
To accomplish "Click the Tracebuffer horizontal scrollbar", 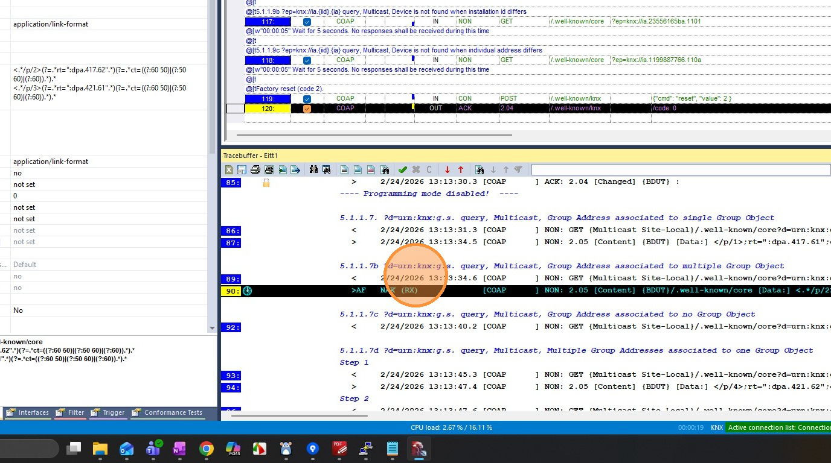I will tap(300, 415).
